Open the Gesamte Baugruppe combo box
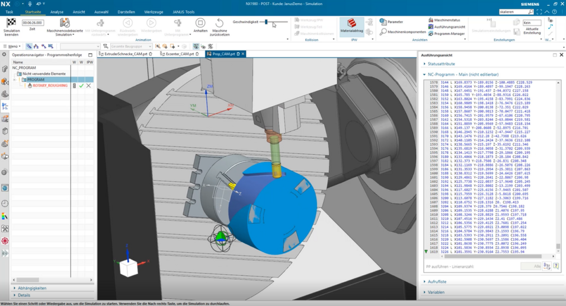The image size is (566, 306). (130, 46)
